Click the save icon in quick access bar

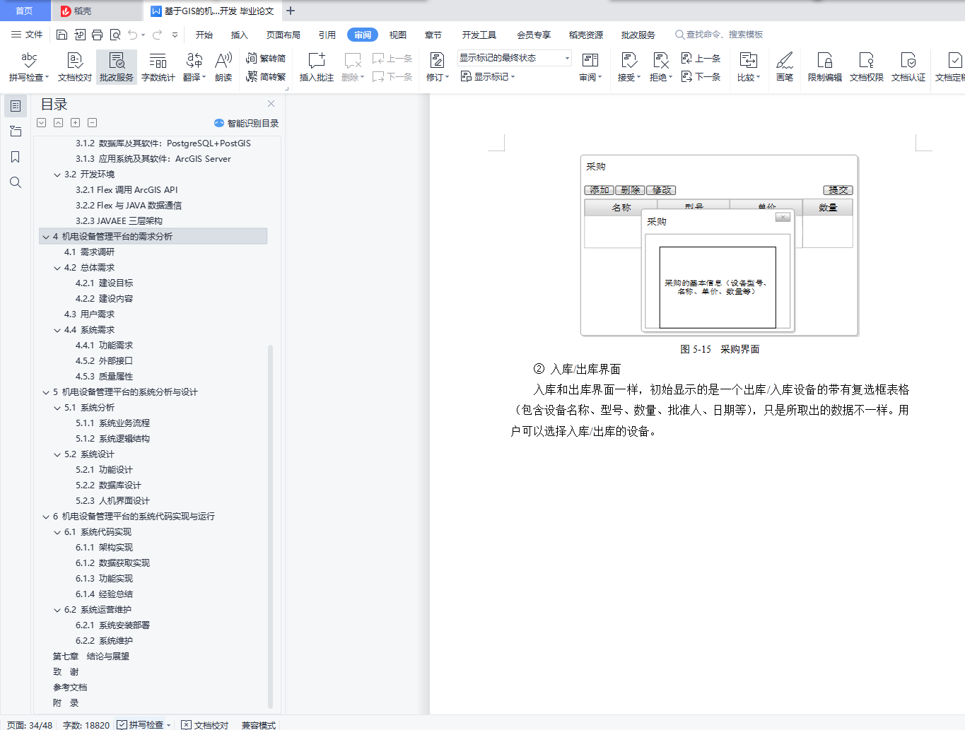click(62, 35)
